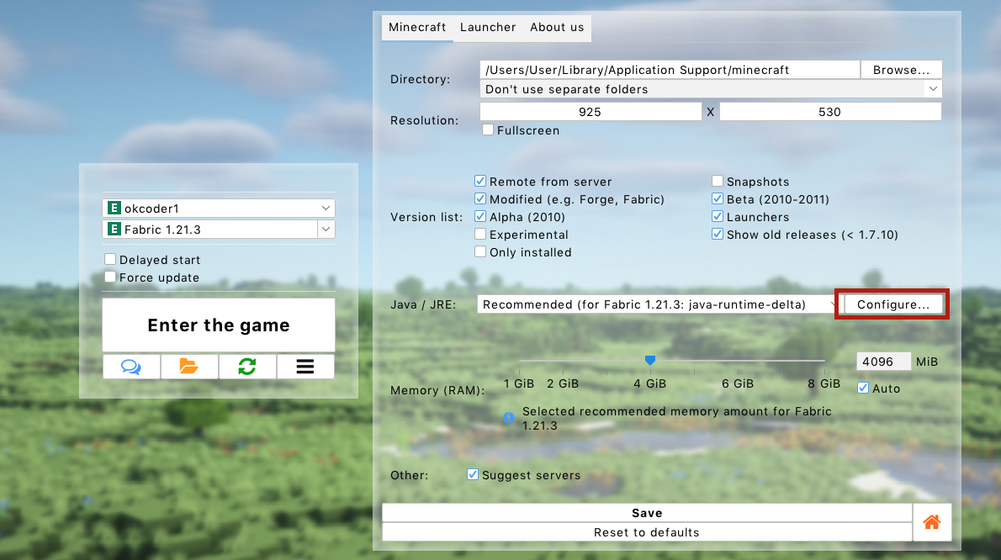Click the 1 GiB mark on memory slider
The height and width of the screenshot is (560, 1001).
[x=519, y=383]
